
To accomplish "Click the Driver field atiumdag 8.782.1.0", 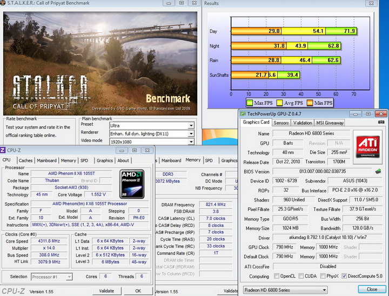I will tap(328, 238).
